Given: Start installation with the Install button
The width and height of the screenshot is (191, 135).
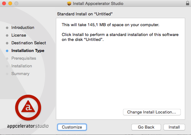Looking at the screenshot, I should pyautogui.click(x=174, y=127).
